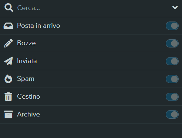Image resolution: width=182 pixels, height=138 pixels.
Task: Toggle the Bozze folder switch
Action: (172, 43)
